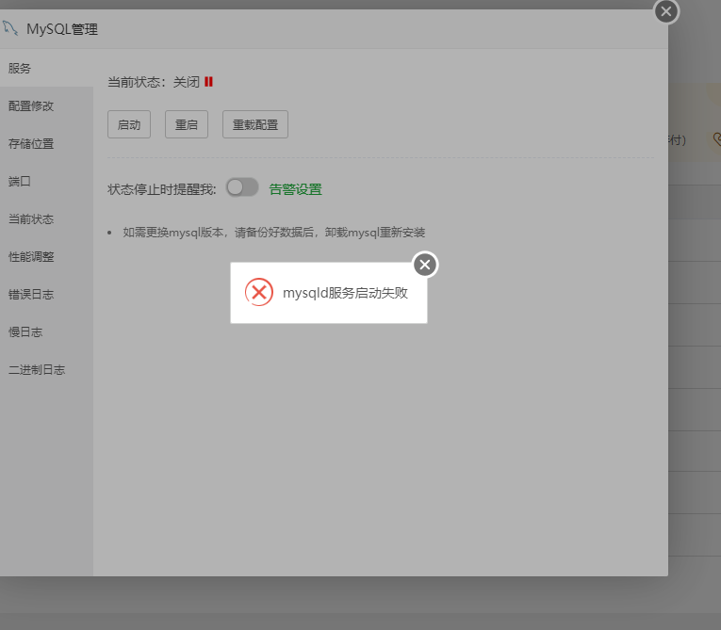Open the 配置修改 sidebar tab
Screen dimensions: 721x630
coord(46,105)
